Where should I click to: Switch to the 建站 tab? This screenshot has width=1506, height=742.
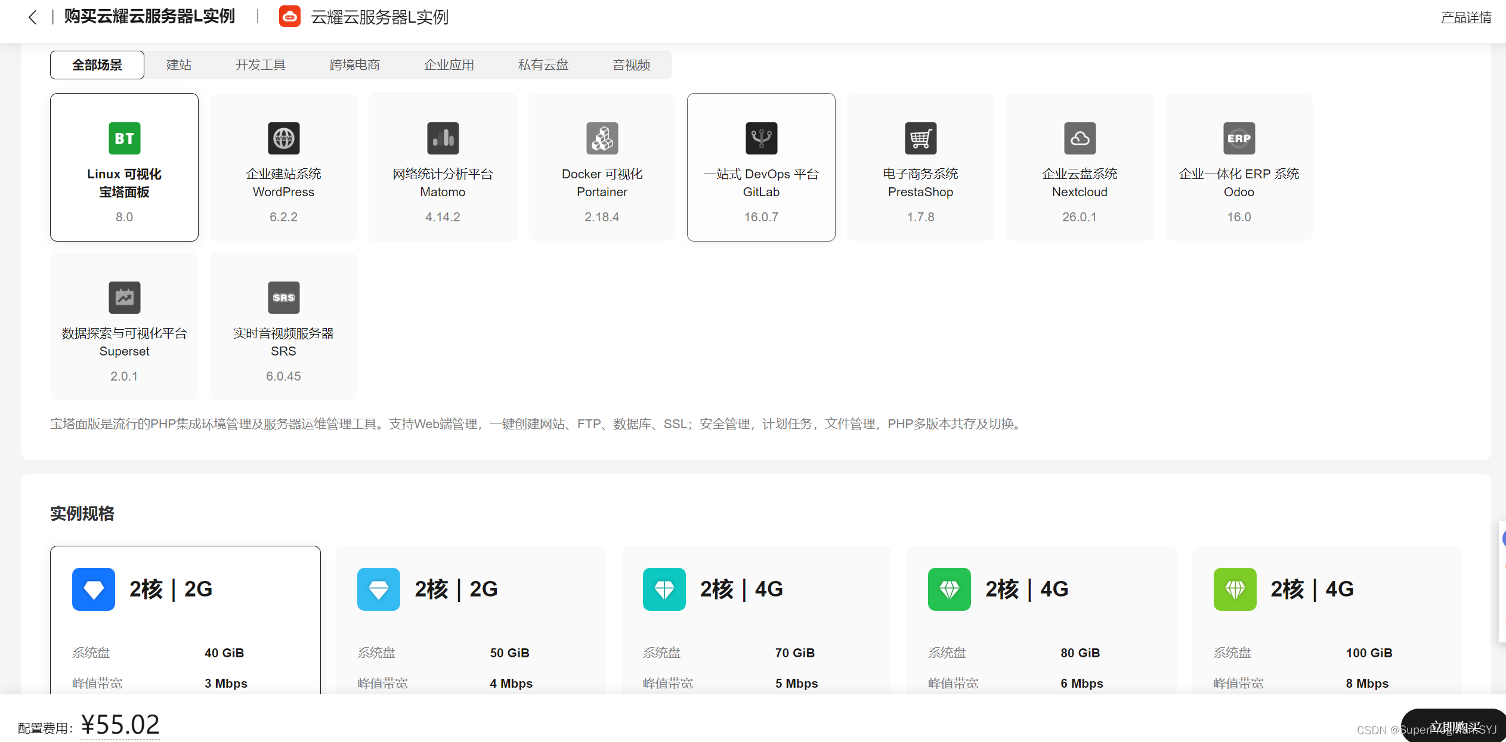179,65
